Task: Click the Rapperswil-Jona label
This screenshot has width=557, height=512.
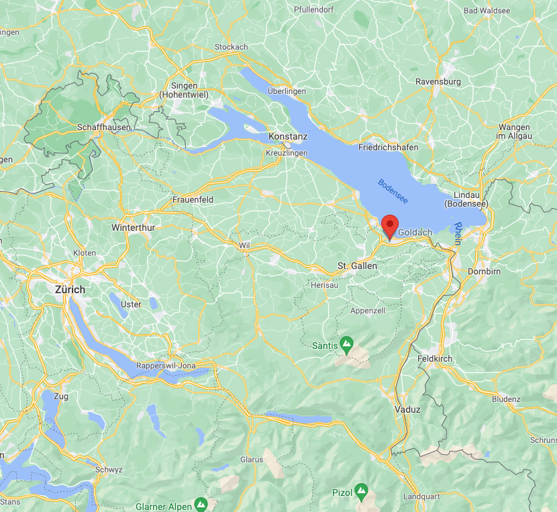Action: tap(166, 366)
